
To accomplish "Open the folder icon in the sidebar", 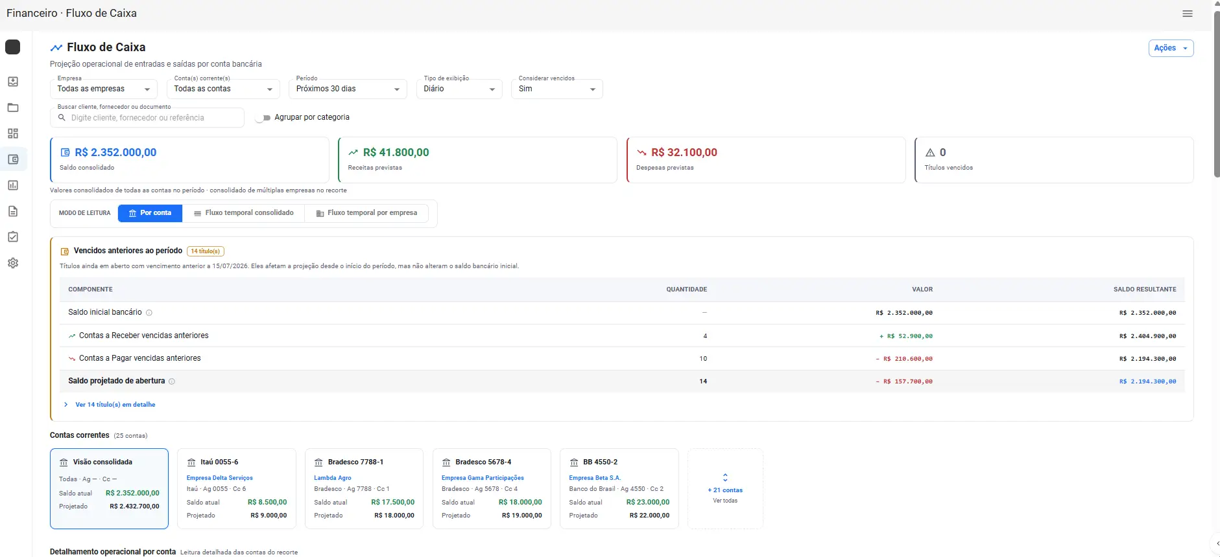I will coord(13,108).
